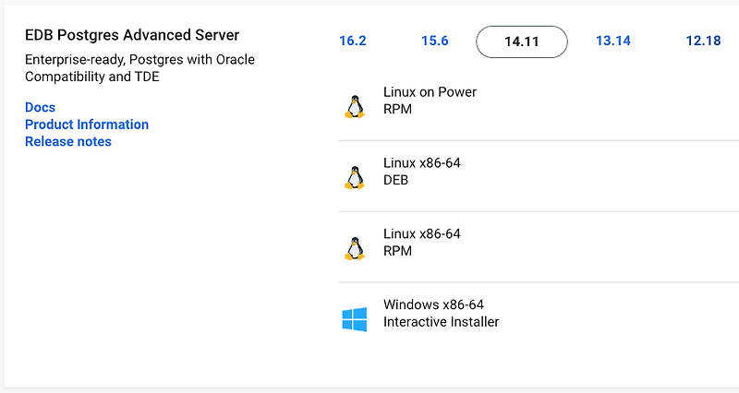Switch to the 12.18 version tab
This screenshot has height=393, width=739.
(x=703, y=42)
